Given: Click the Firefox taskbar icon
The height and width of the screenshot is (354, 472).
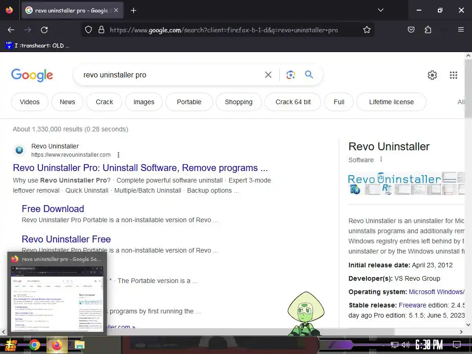Looking at the screenshot, I should pos(57,345).
